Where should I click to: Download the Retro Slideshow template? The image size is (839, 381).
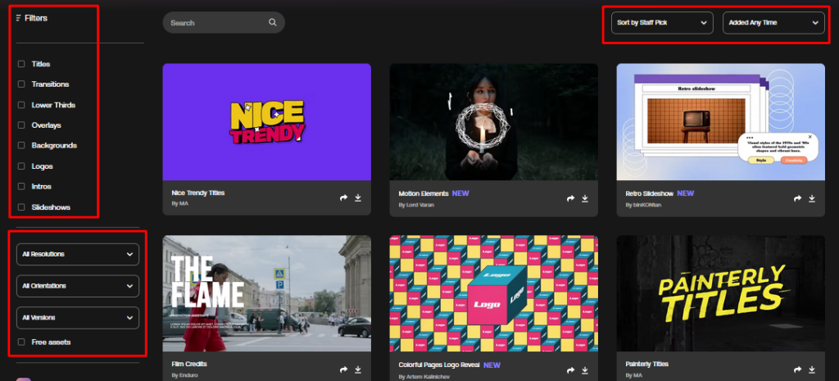point(812,198)
